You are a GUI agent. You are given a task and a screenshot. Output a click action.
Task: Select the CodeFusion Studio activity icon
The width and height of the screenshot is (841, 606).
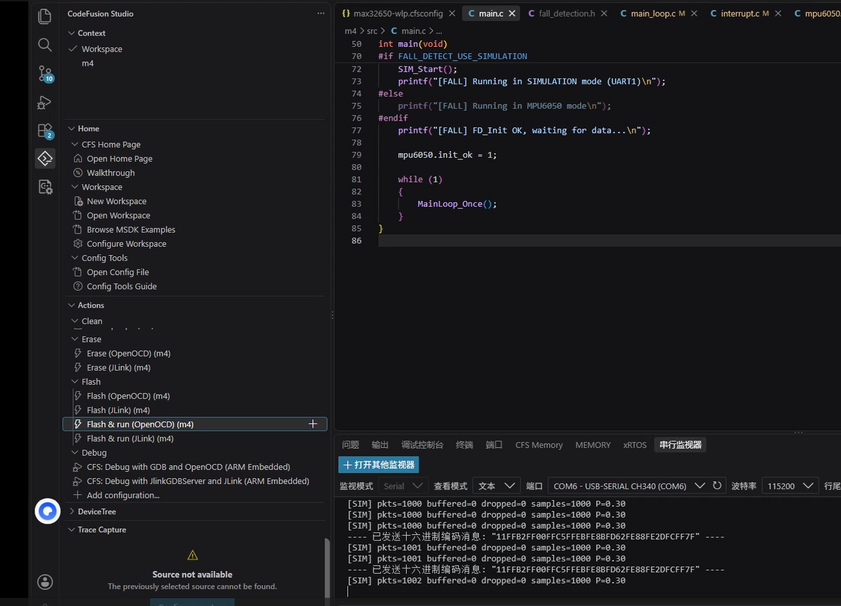pos(45,159)
